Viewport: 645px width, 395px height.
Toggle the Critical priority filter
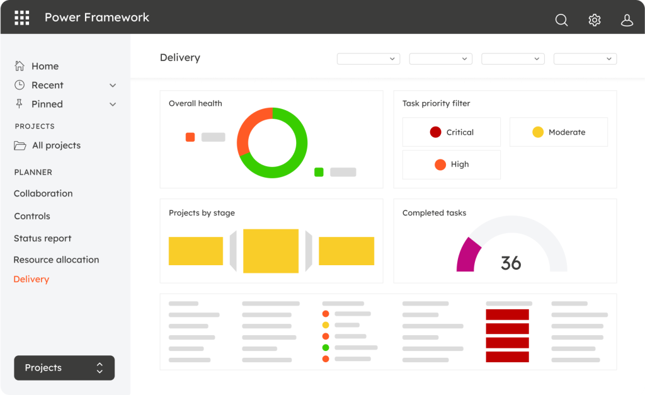click(451, 132)
